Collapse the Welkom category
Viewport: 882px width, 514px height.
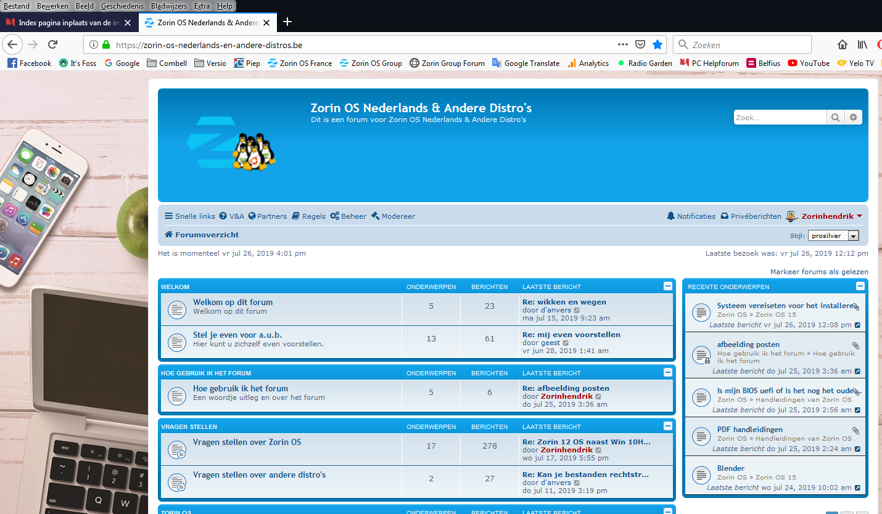point(668,286)
